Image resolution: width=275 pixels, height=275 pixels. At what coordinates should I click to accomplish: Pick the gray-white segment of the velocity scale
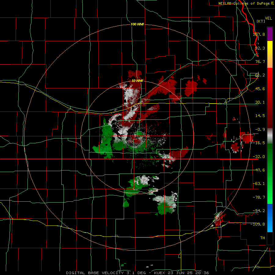(x=270, y=136)
